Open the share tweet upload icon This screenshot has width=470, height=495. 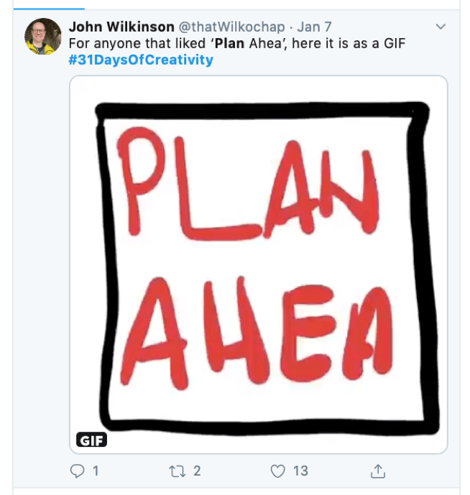point(378,471)
